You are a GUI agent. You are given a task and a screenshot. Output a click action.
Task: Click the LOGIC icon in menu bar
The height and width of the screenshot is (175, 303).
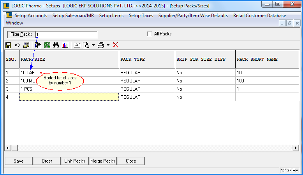(9, 15)
